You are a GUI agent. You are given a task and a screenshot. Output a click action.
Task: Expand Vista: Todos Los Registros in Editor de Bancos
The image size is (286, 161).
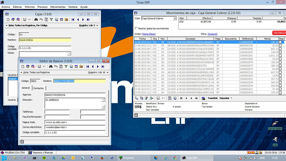(x=22, y=72)
